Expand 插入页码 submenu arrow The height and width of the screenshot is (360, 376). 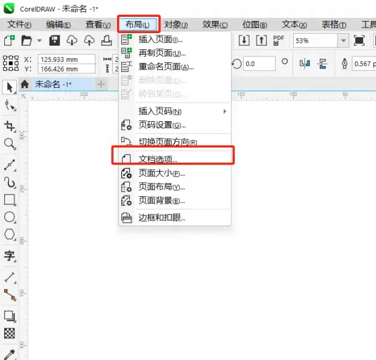[x=225, y=112]
